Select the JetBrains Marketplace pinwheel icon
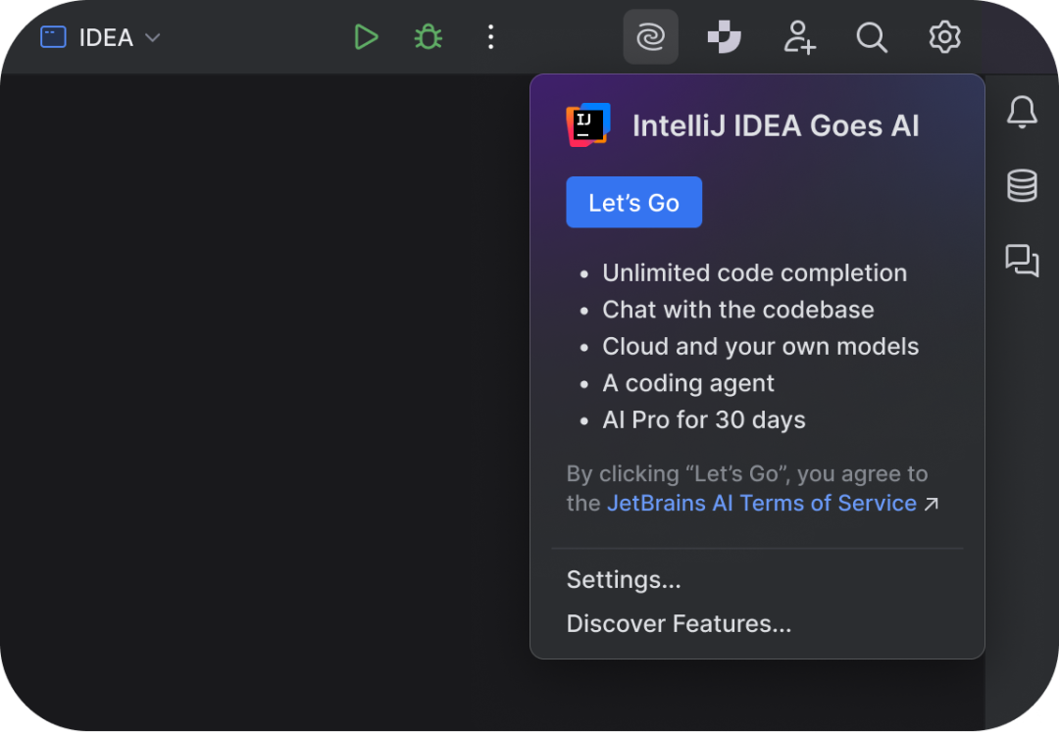 click(x=724, y=37)
